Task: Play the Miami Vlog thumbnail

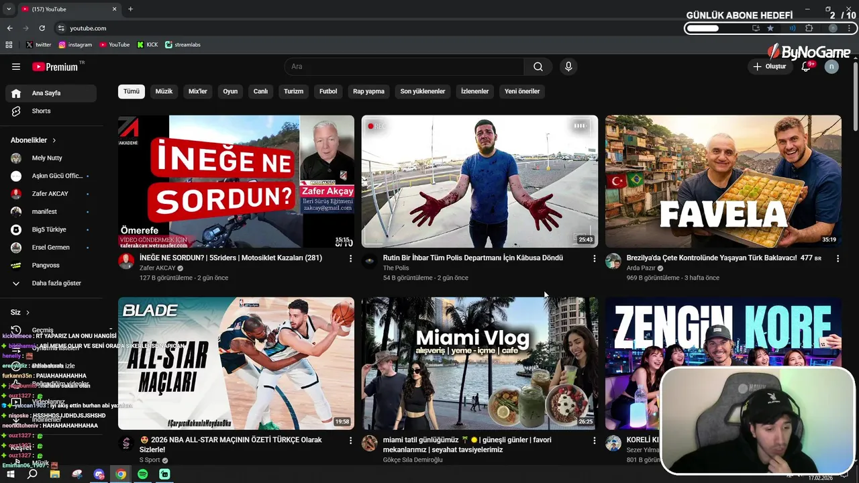Action: (480, 364)
